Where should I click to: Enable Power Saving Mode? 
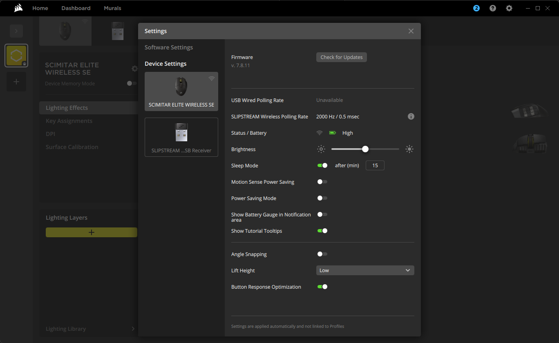coord(322,198)
